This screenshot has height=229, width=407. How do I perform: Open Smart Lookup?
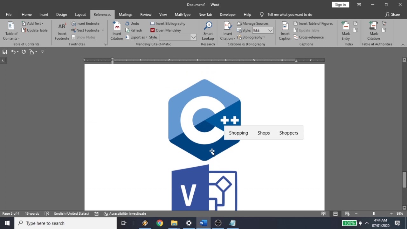pyautogui.click(x=208, y=31)
